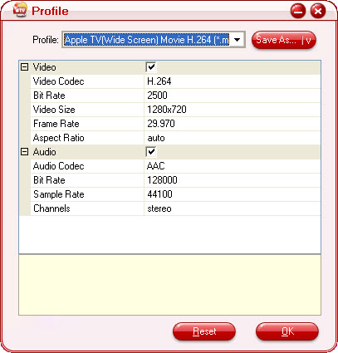338x353 pixels.
Task: Click the TV app icon in title bar
Action: pyautogui.click(x=20, y=11)
